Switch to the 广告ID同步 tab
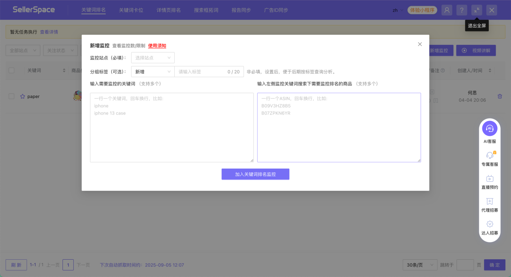Image resolution: width=511 pixels, height=277 pixels. coord(276,10)
